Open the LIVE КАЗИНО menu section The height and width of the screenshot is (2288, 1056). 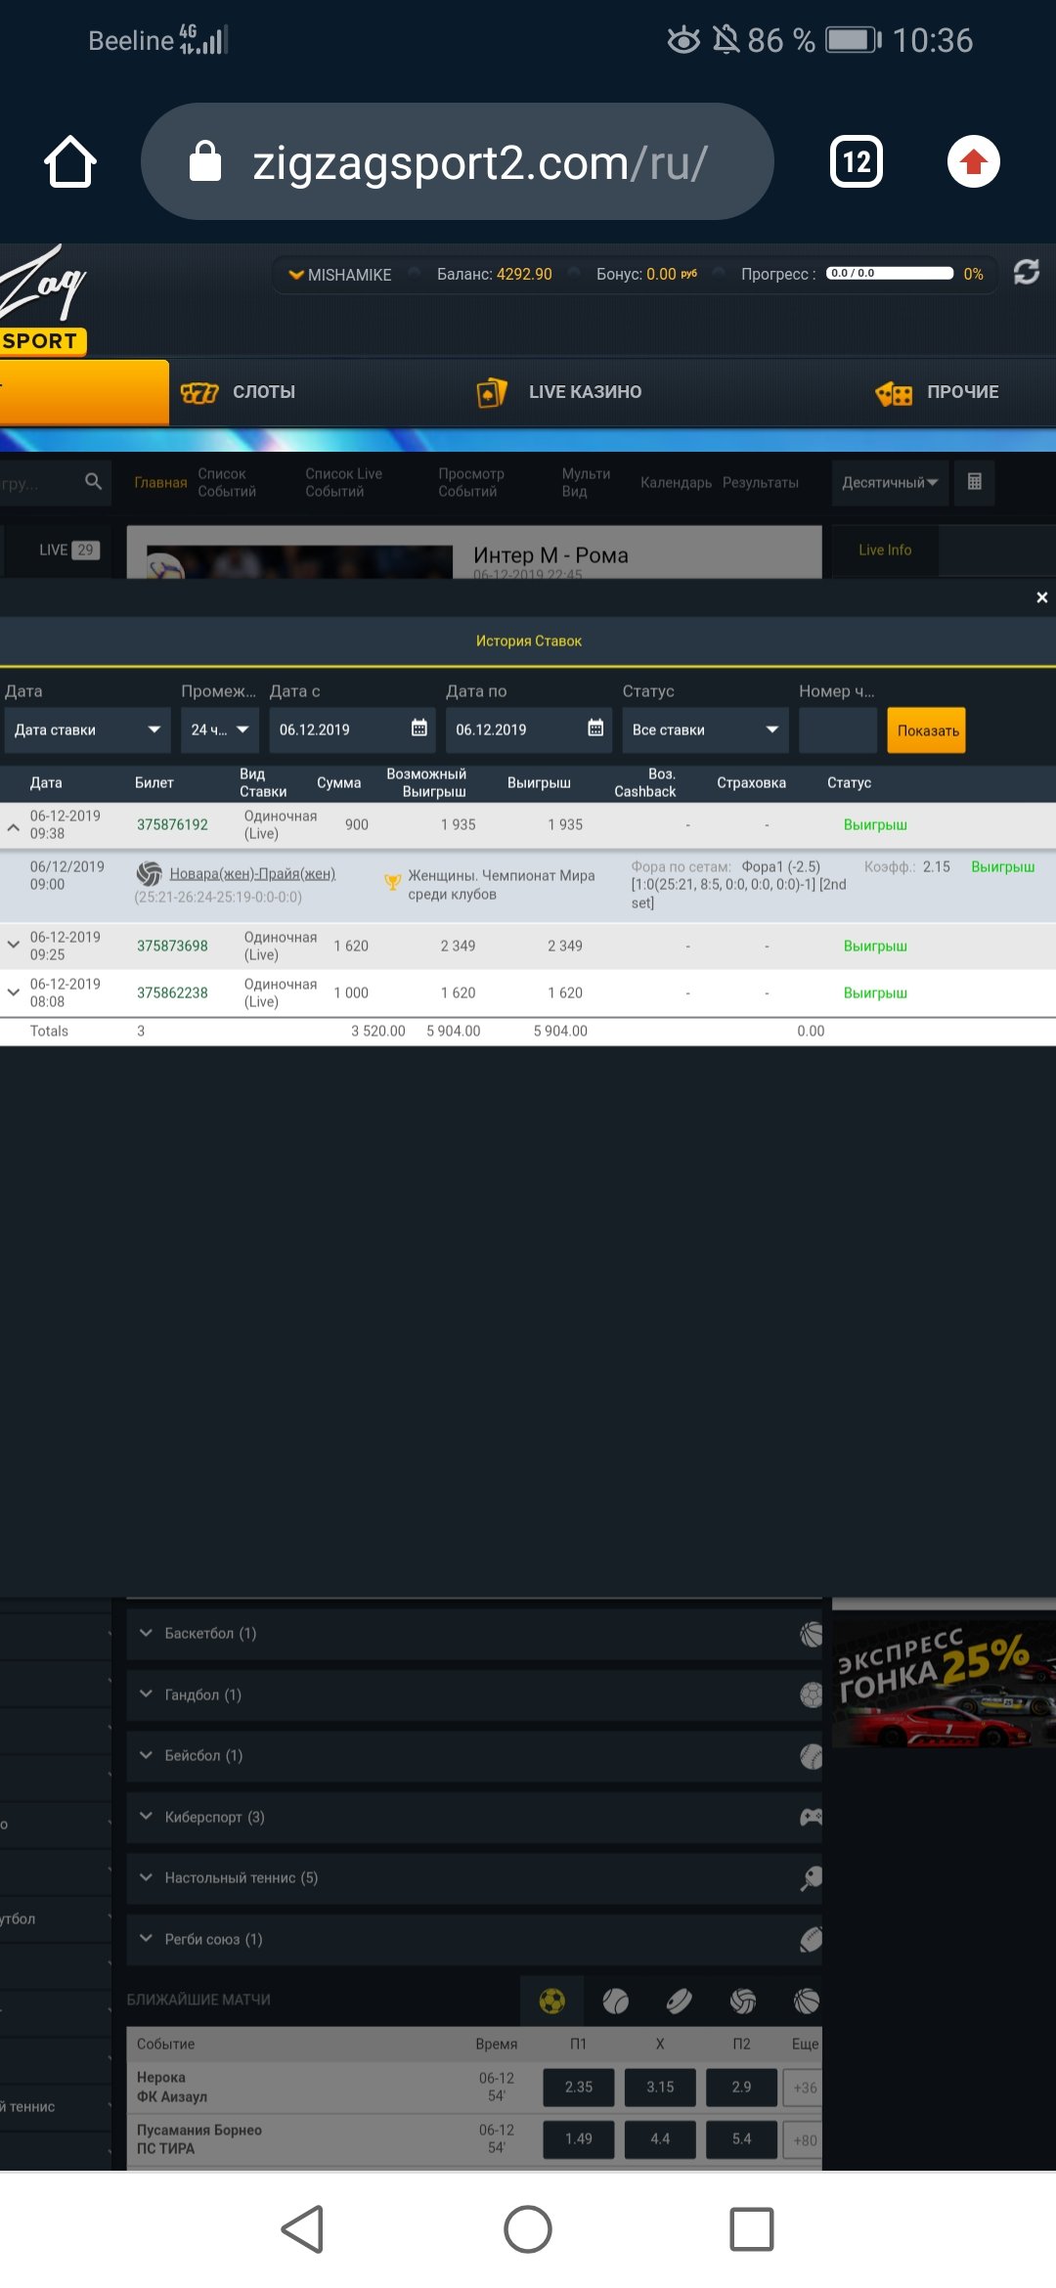pos(559,392)
